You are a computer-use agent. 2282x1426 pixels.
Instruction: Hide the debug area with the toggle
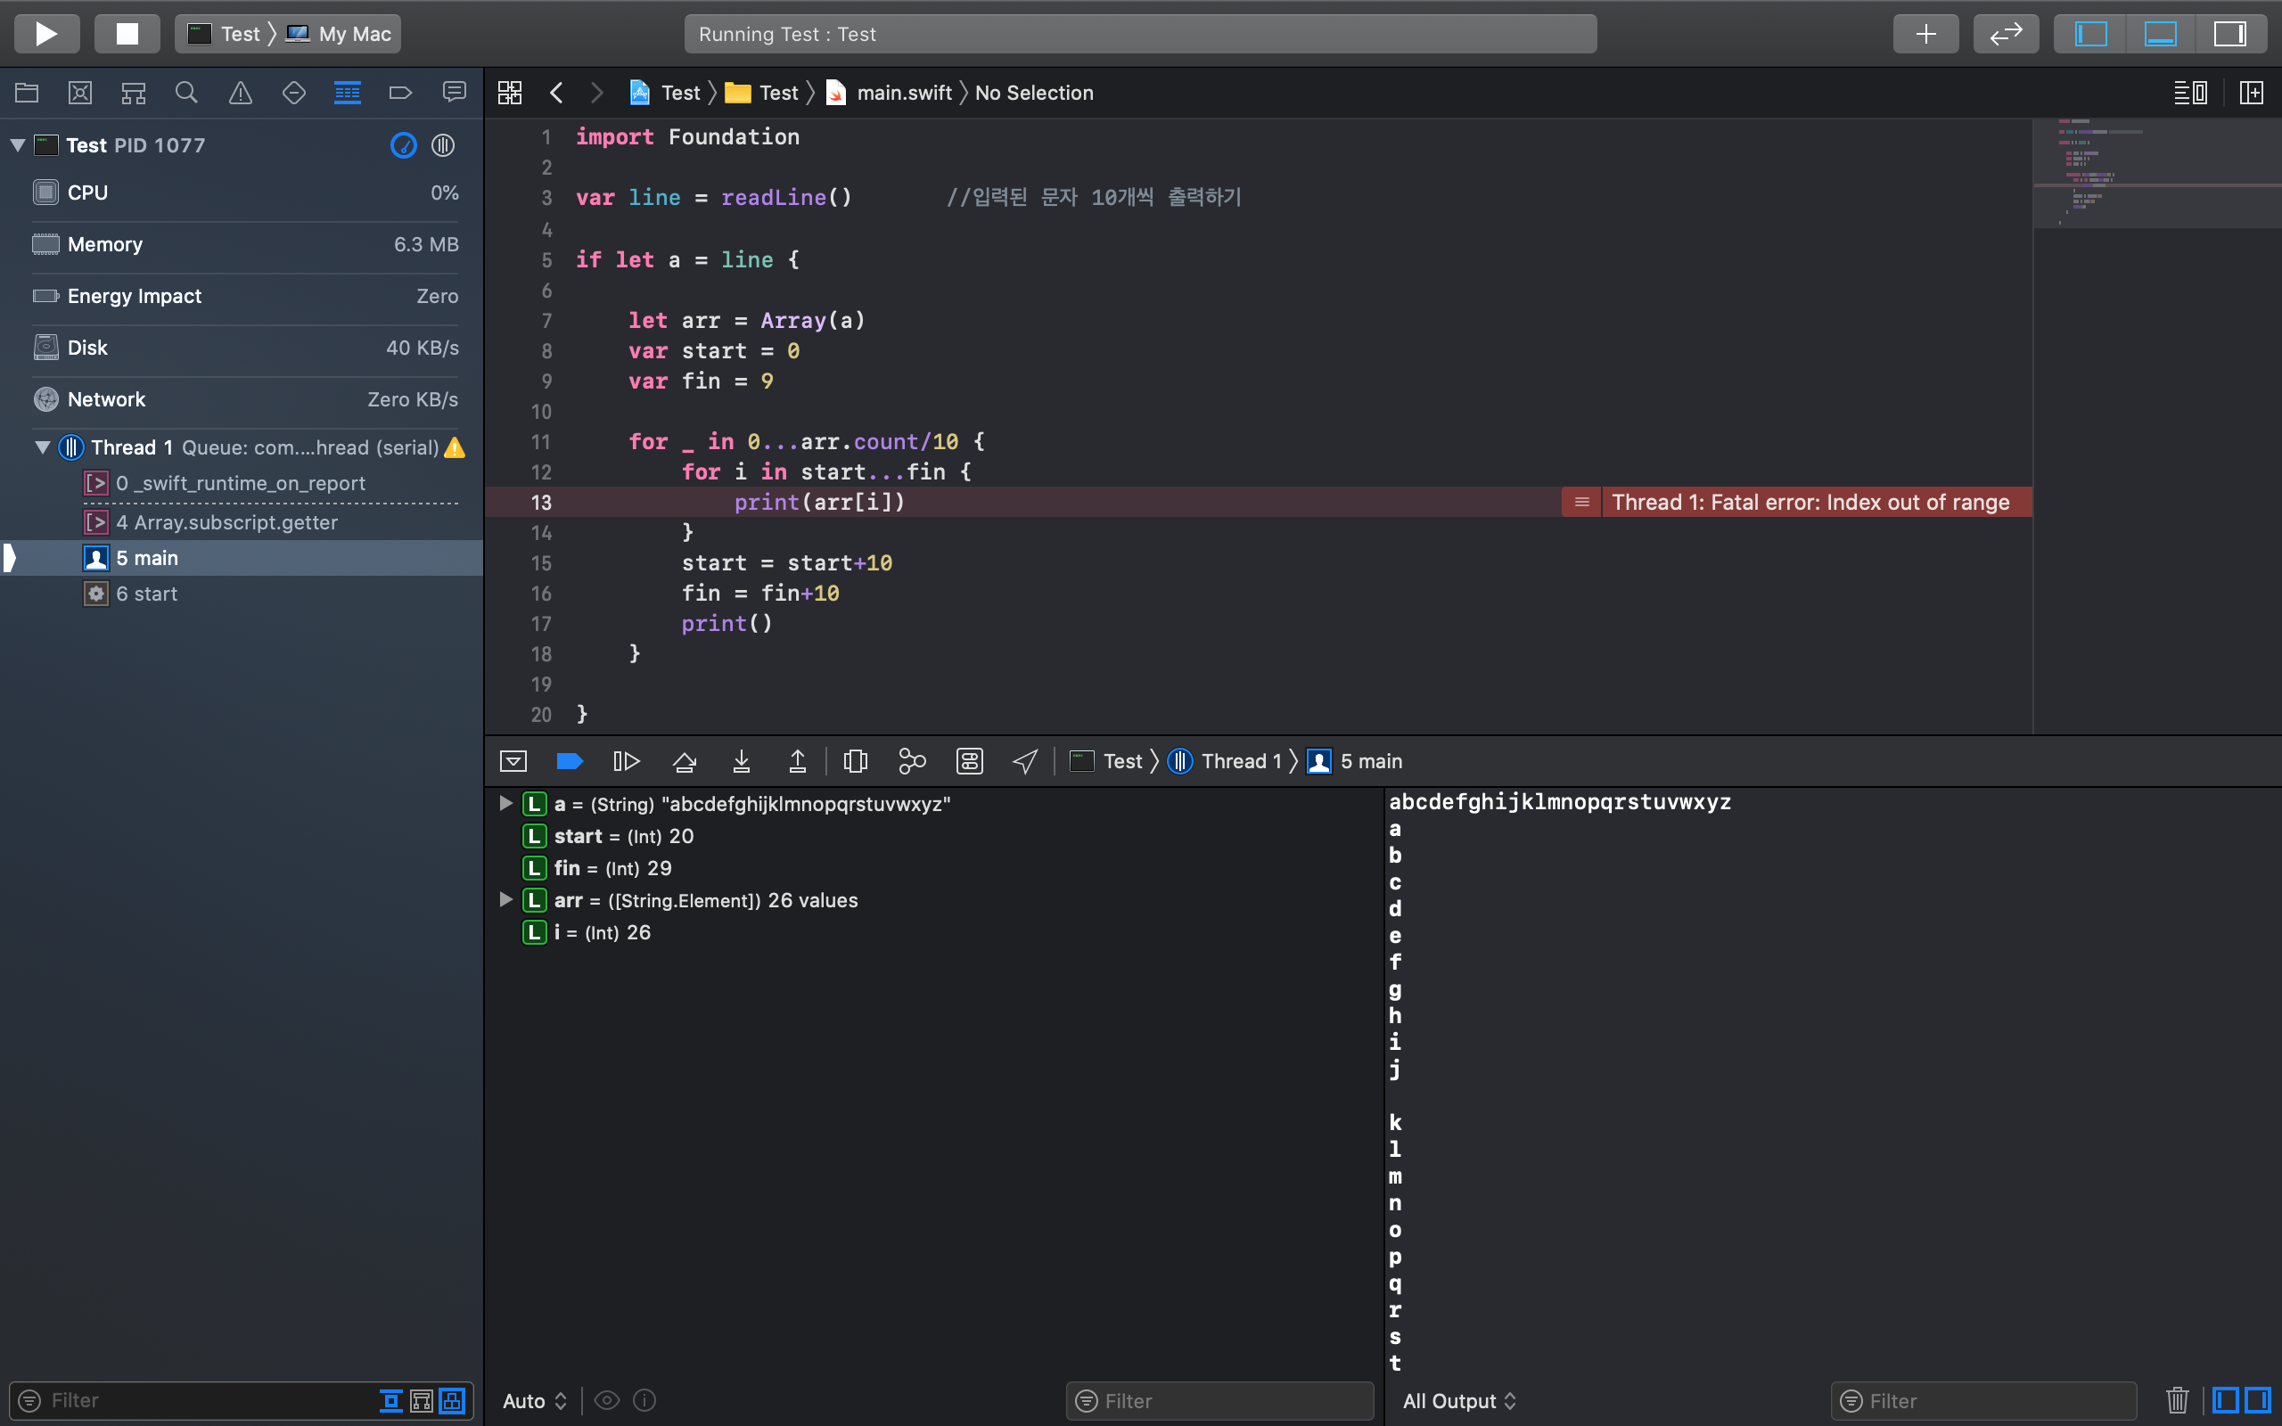pos(513,761)
